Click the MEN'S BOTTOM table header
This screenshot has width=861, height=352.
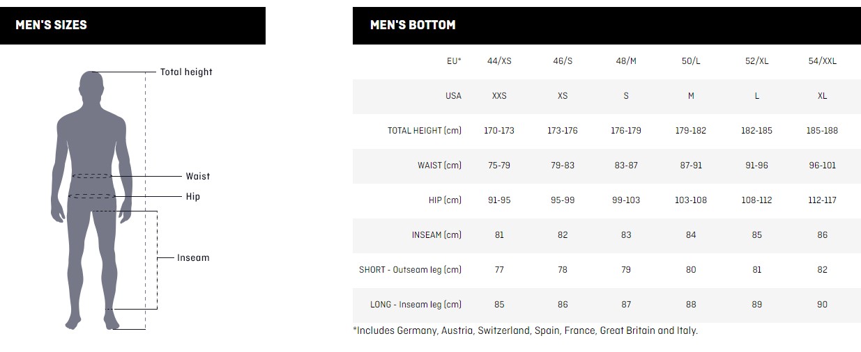[413, 25]
